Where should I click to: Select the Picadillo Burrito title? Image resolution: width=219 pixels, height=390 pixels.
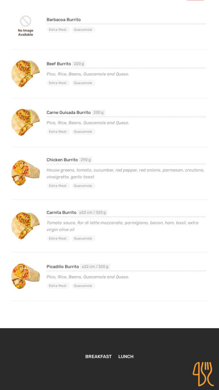63,267
